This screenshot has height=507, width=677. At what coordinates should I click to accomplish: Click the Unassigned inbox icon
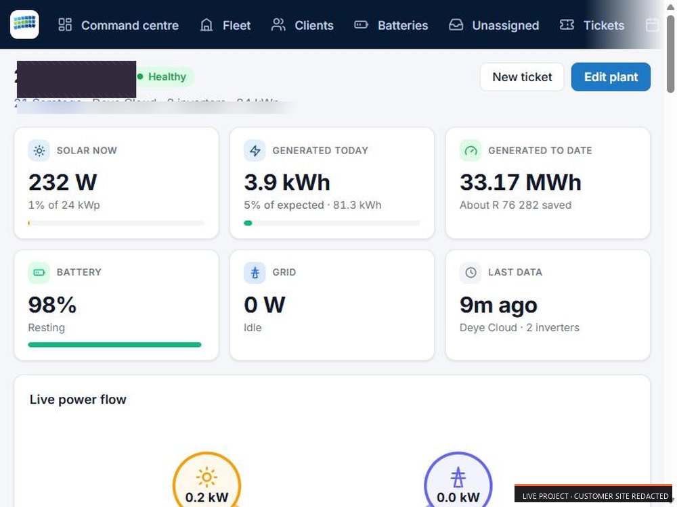coord(456,24)
